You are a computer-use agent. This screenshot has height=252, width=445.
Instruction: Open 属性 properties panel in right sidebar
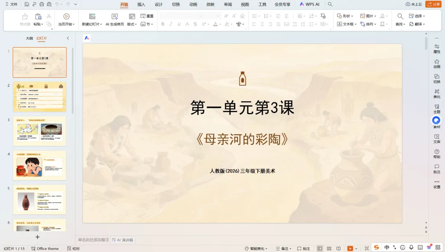[x=437, y=49]
